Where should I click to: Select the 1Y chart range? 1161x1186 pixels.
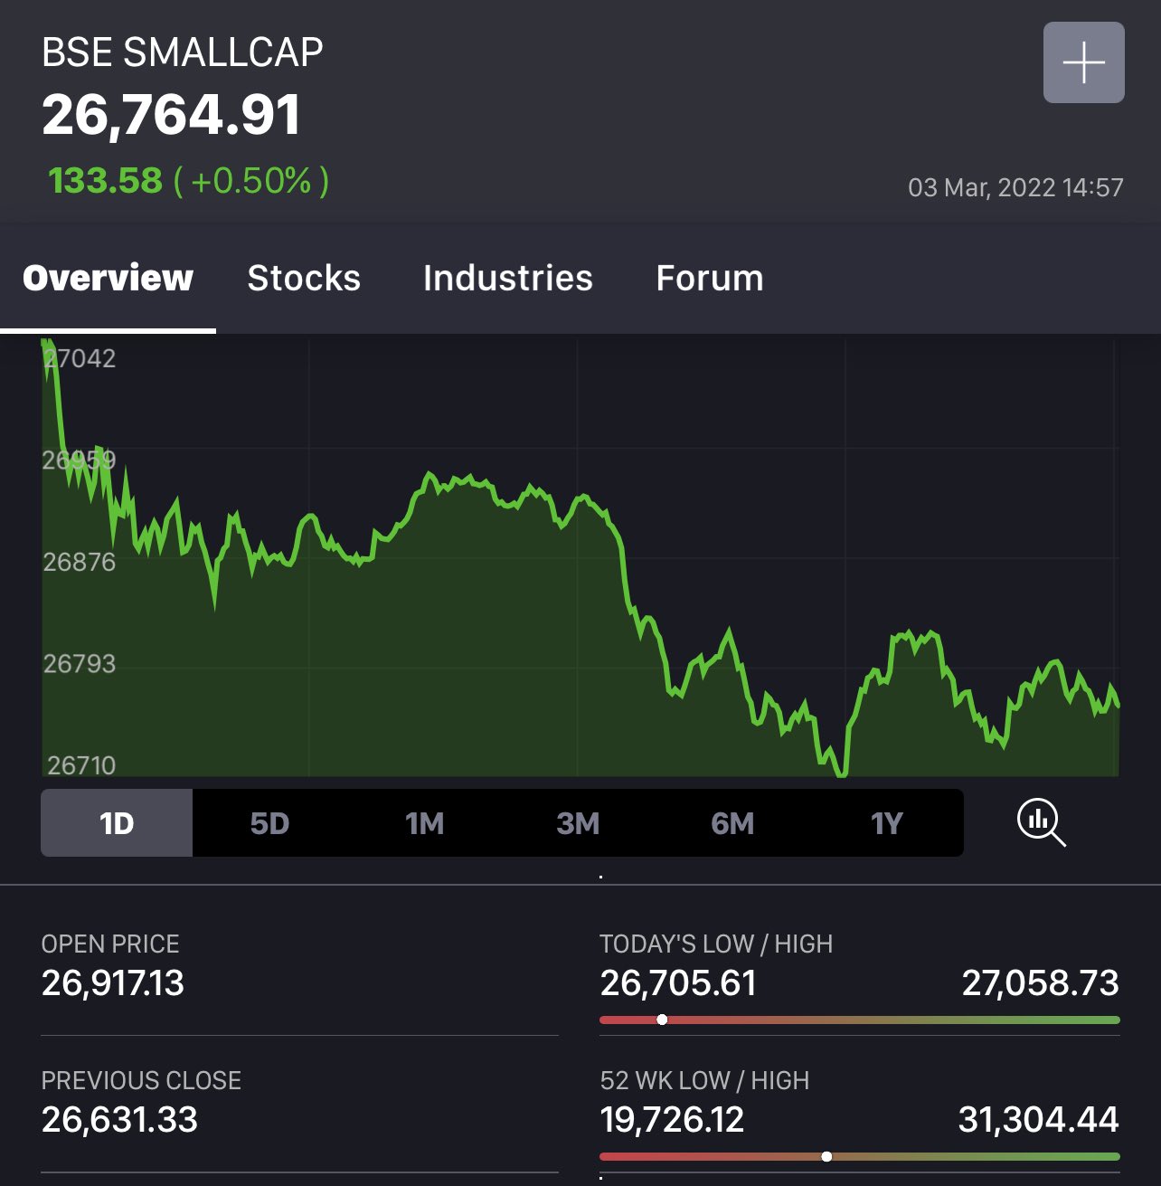887,823
